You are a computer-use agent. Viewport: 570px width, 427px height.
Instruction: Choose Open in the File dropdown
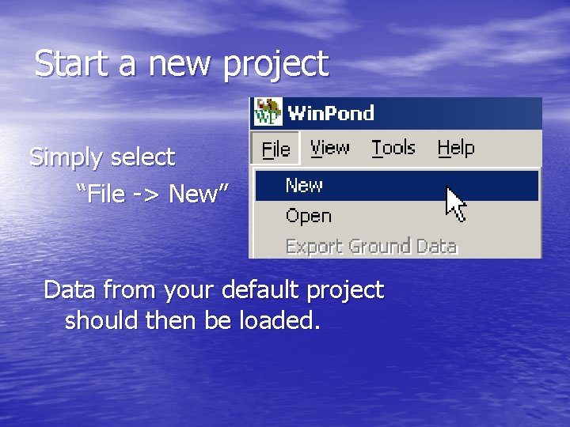click(x=308, y=216)
